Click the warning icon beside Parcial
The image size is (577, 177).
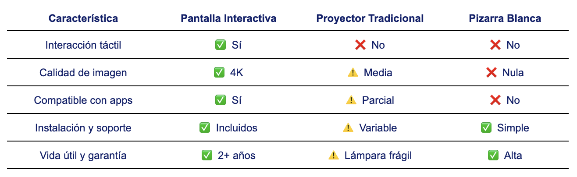(351, 100)
